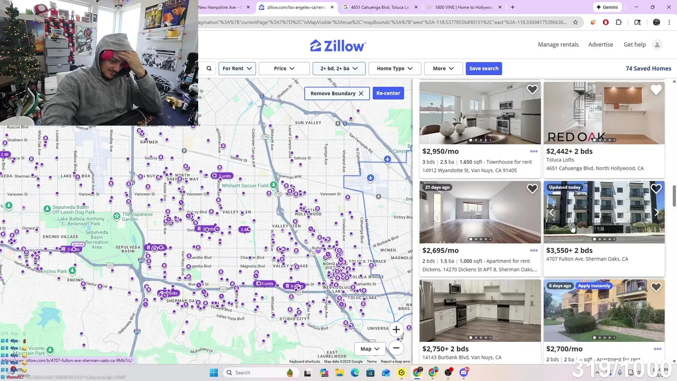The image size is (677, 381).
Task: Open the Home Type filter dropdown
Action: [395, 68]
